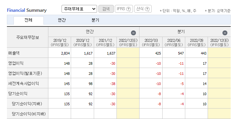Viewport: 231px width, 119px height.
Task: Click the 당기순이익(지배) row label
Action: 27,104
